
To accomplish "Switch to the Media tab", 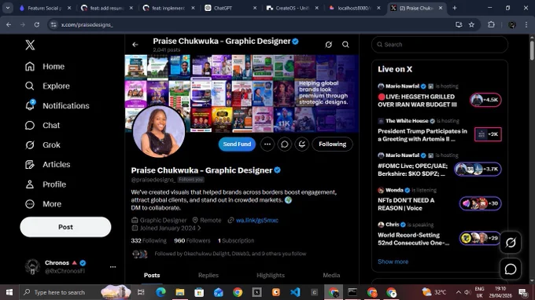I will 331,275.
